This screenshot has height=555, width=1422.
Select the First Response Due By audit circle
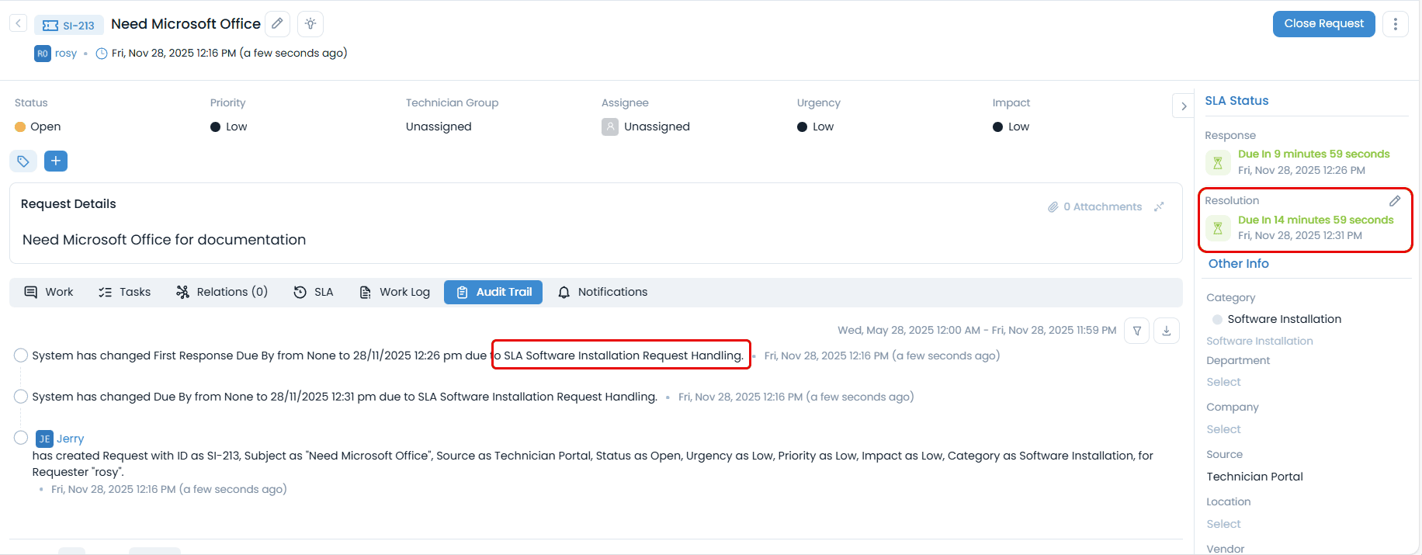point(21,356)
